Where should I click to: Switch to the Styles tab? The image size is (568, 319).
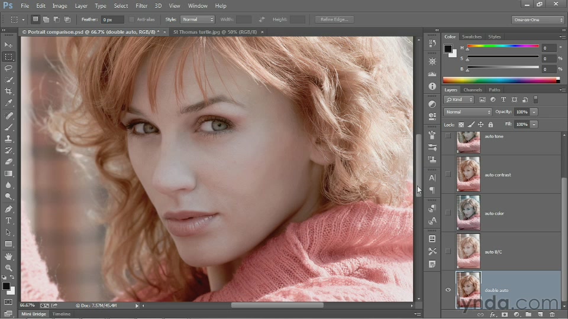pyautogui.click(x=494, y=37)
